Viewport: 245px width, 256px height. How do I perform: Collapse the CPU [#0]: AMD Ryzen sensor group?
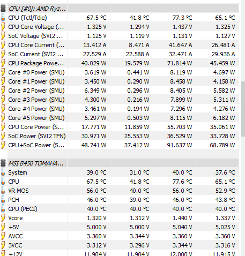coord(37,9)
